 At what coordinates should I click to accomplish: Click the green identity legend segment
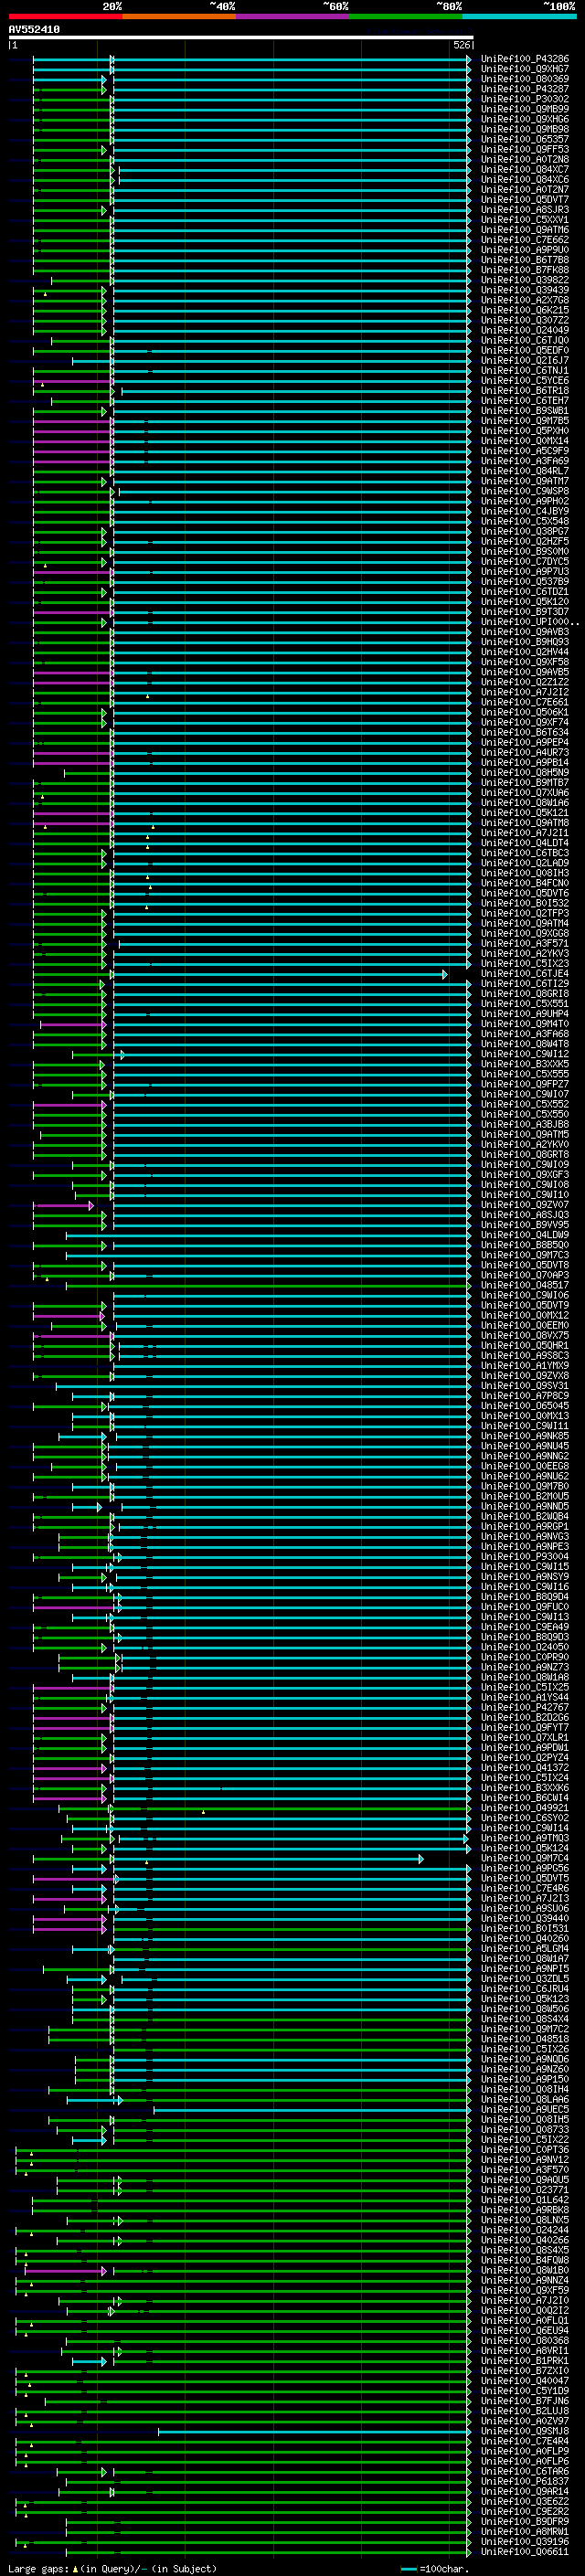[x=406, y=16]
